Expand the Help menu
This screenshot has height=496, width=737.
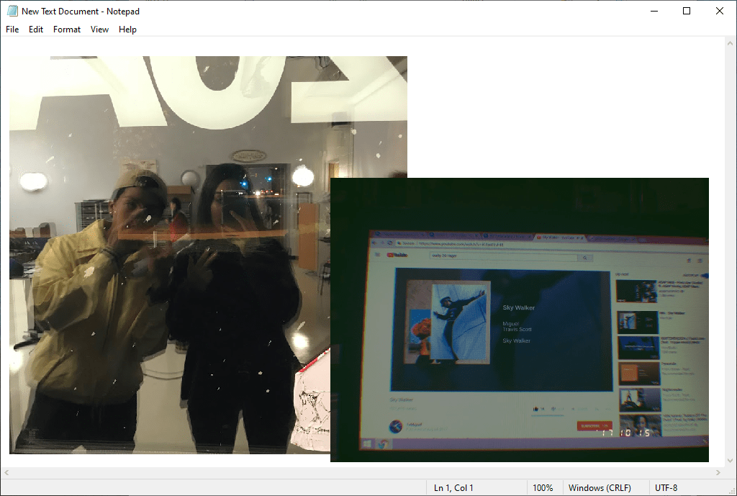click(x=127, y=30)
